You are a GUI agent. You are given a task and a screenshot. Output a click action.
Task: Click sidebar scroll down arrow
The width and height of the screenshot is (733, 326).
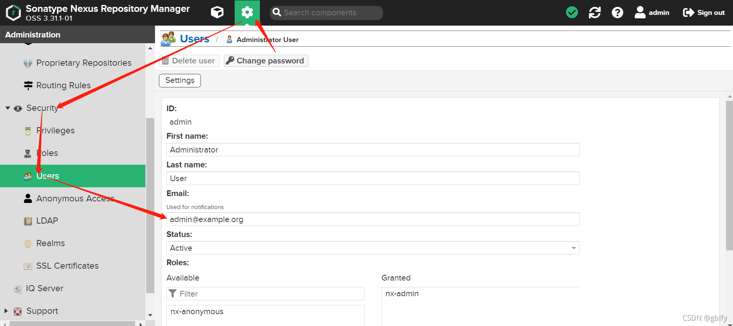point(150,315)
